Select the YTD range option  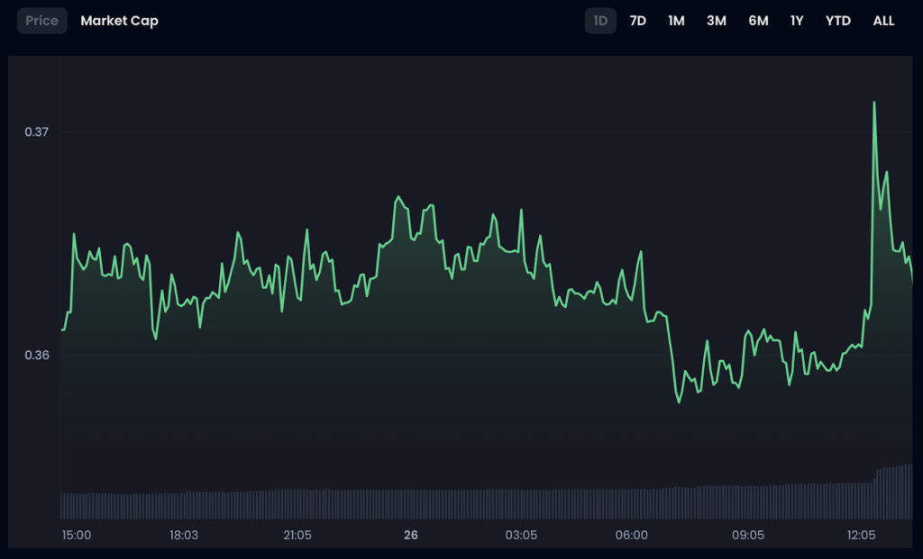[x=838, y=21]
